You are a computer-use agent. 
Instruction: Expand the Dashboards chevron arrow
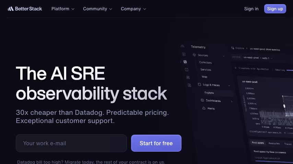point(232,101)
